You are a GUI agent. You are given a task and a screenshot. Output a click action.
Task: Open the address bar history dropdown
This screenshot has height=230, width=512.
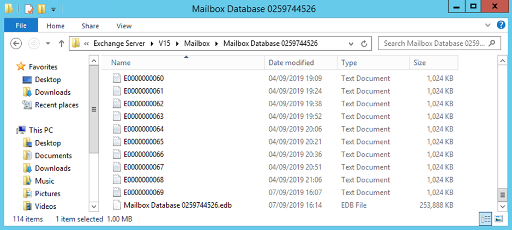click(x=351, y=44)
